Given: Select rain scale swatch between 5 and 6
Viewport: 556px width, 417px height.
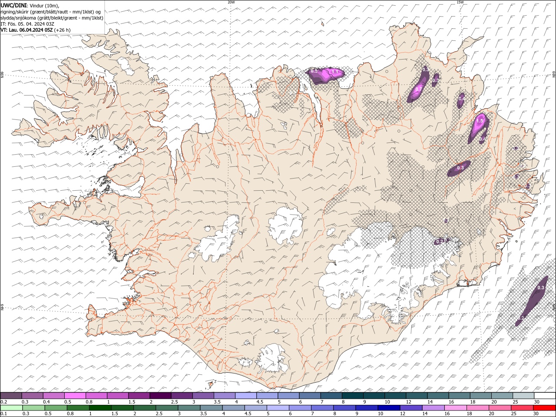Looking at the screenshot, I should coord(278,408).
